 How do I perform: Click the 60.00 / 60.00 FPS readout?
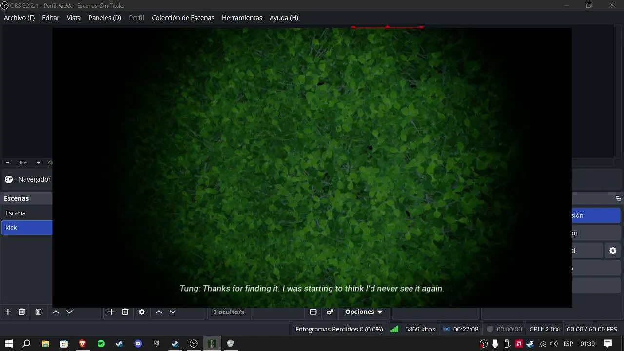[592, 329]
